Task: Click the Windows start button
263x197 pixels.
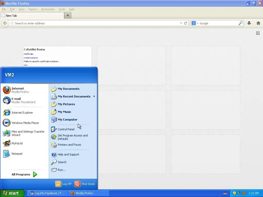Action: click(12, 193)
